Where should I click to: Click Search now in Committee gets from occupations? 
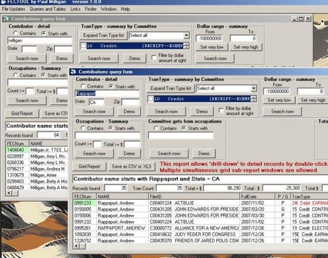coord(169,154)
